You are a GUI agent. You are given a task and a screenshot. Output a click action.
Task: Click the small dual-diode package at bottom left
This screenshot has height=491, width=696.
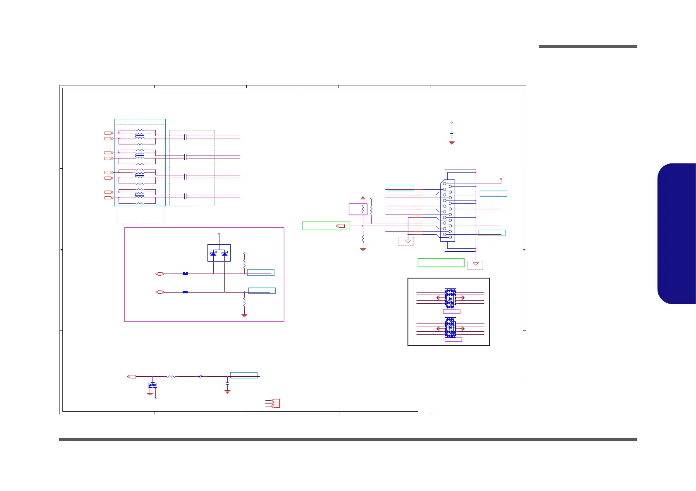pos(153,385)
